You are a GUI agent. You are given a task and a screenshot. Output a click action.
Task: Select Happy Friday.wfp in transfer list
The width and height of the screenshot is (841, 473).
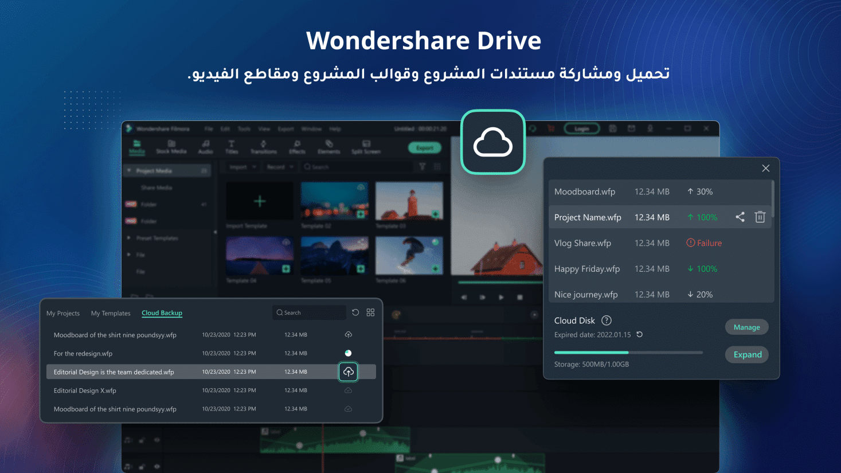click(x=660, y=268)
